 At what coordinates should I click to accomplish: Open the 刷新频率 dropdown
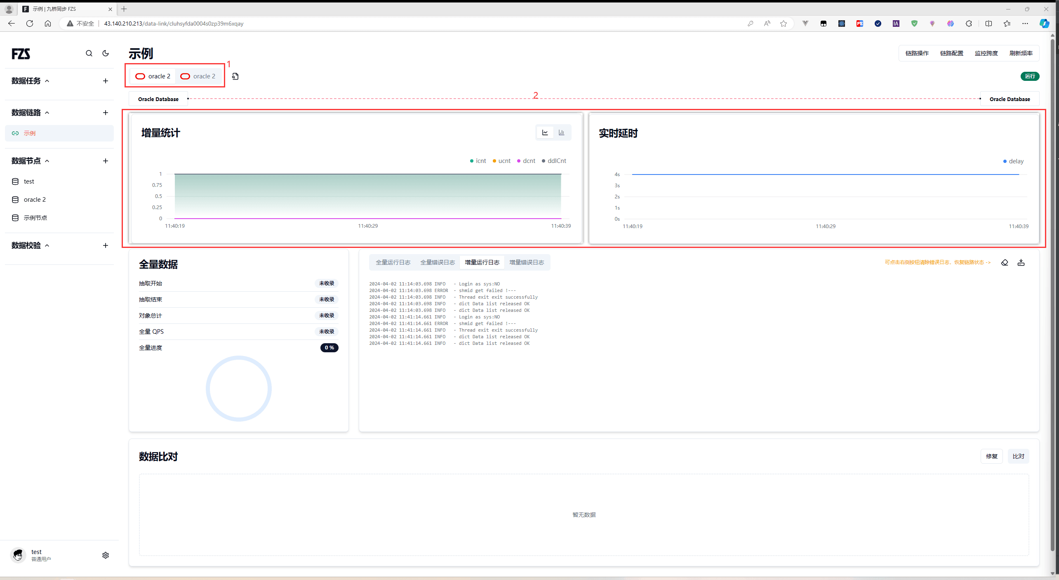coord(1021,53)
